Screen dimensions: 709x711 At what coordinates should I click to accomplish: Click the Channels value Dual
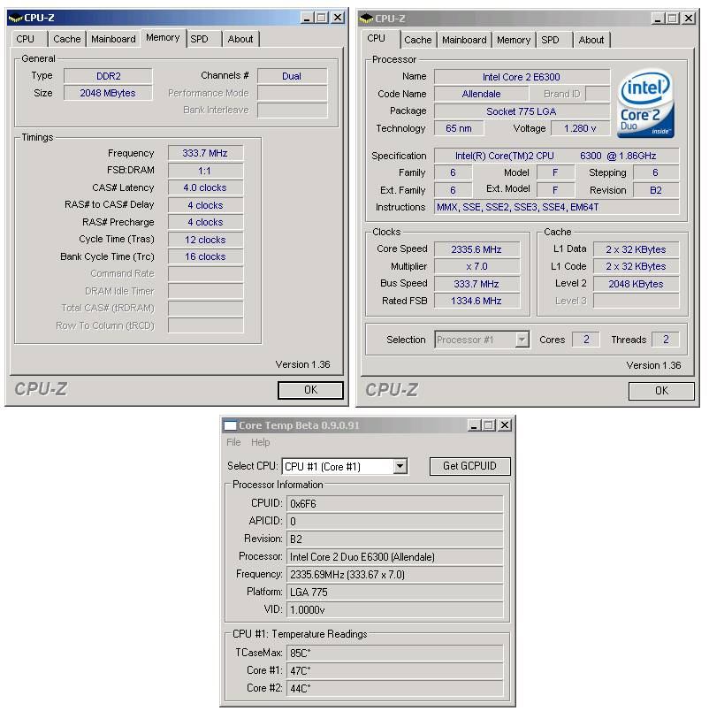click(x=292, y=76)
